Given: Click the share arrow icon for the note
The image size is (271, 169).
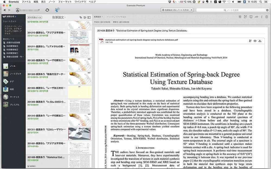Looking at the screenshot, I should tap(256, 17).
